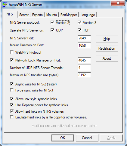Click the About button
Image resolution: width=127 pixels, height=146 pixels.
pos(107,58)
